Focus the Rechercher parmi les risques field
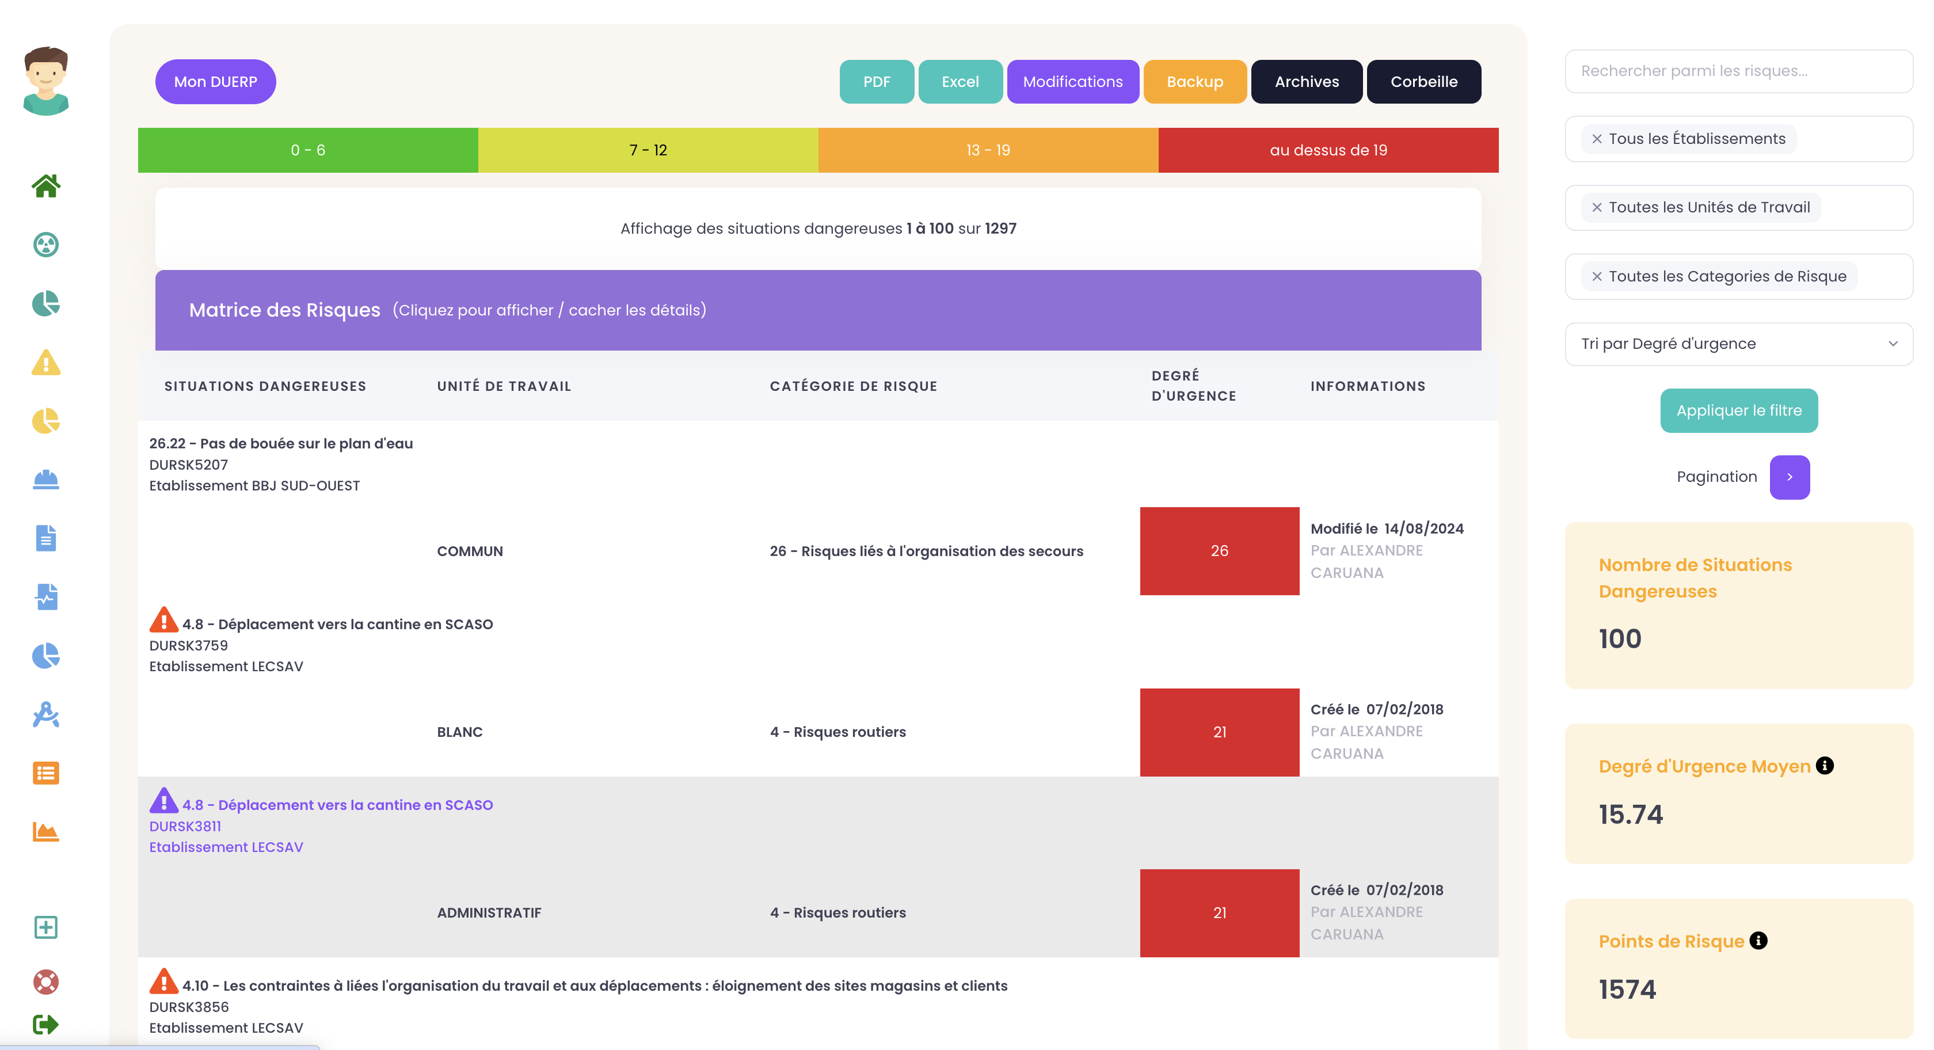The image size is (1934, 1050). tap(1739, 71)
